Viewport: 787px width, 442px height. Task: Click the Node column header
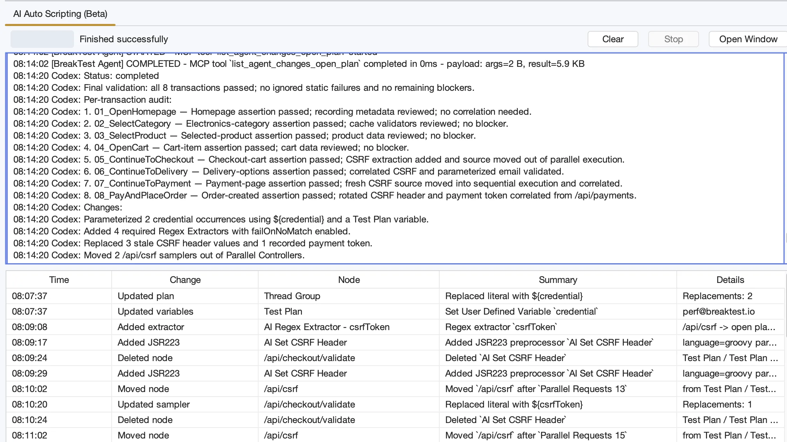pyautogui.click(x=349, y=280)
